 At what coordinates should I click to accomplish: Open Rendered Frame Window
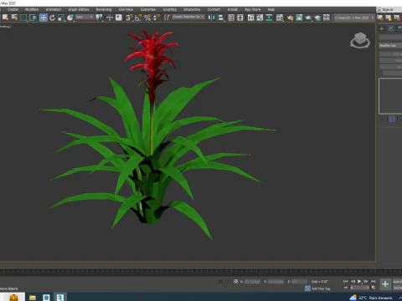point(299,18)
